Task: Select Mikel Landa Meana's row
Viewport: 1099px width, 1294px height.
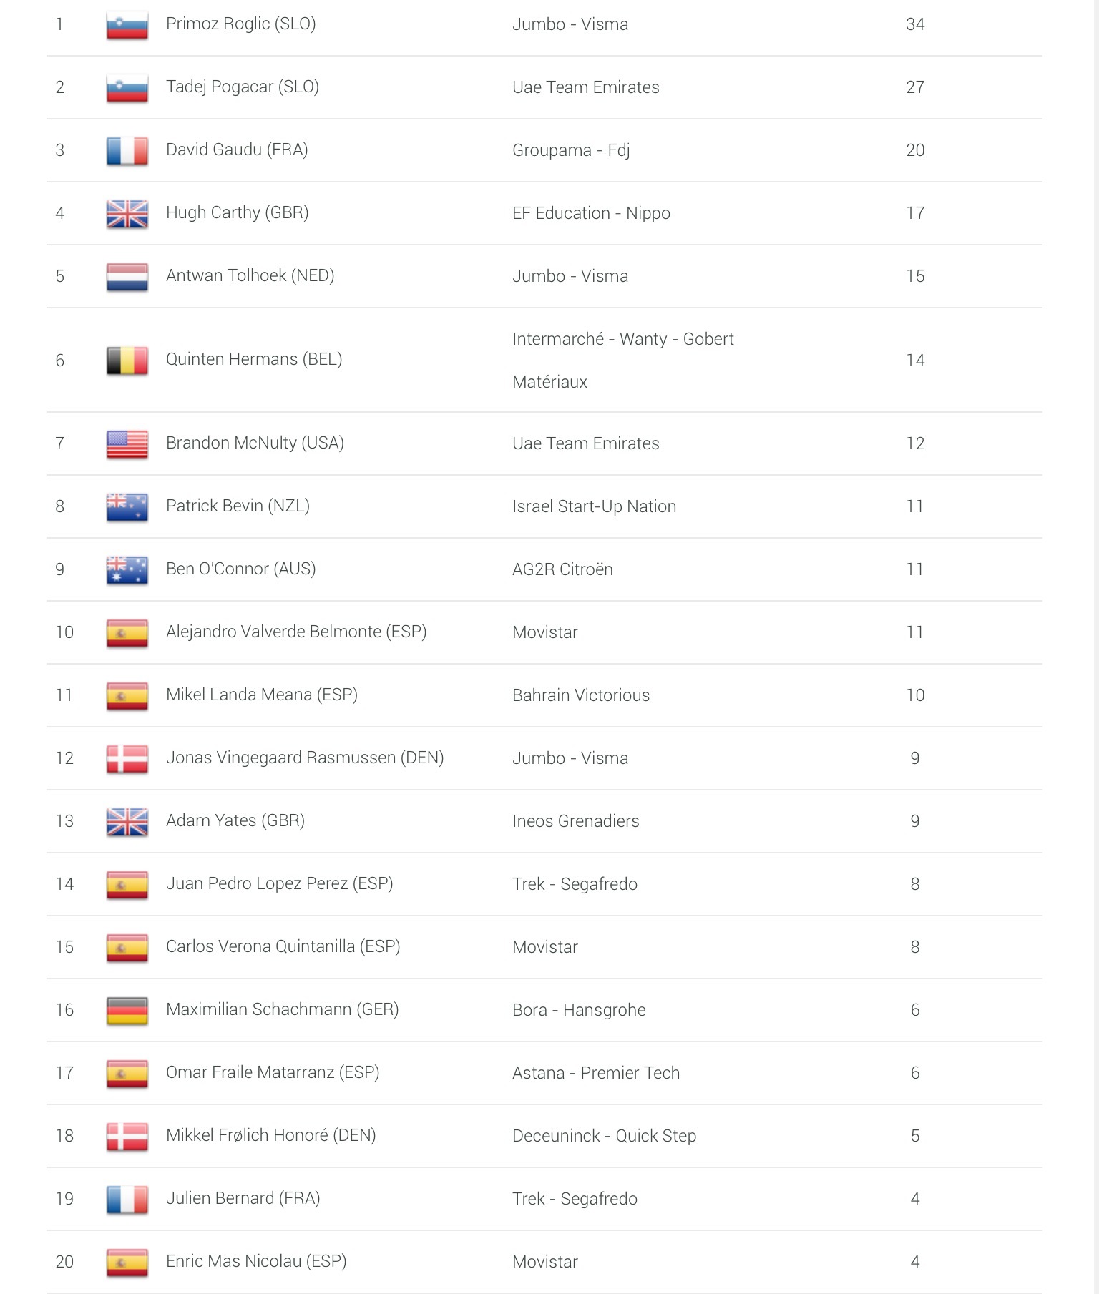Action: click(261, 695)
